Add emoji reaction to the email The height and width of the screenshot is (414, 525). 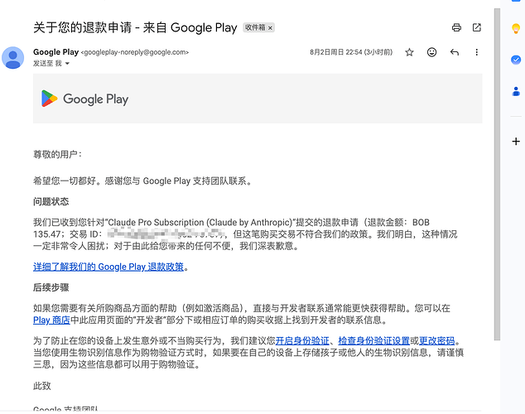431,52
